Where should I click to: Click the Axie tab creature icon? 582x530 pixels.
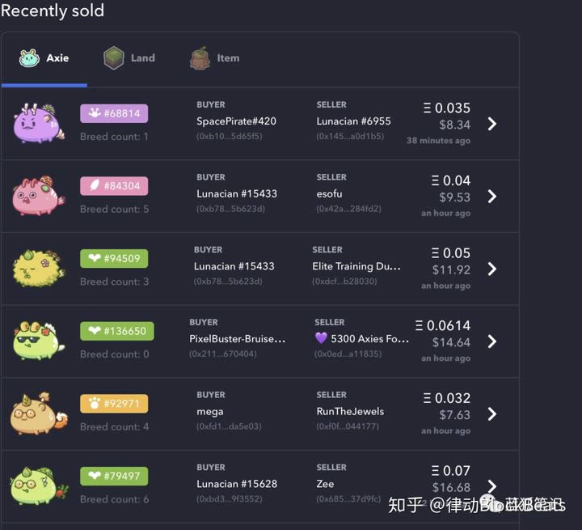(x=29, y=58)
